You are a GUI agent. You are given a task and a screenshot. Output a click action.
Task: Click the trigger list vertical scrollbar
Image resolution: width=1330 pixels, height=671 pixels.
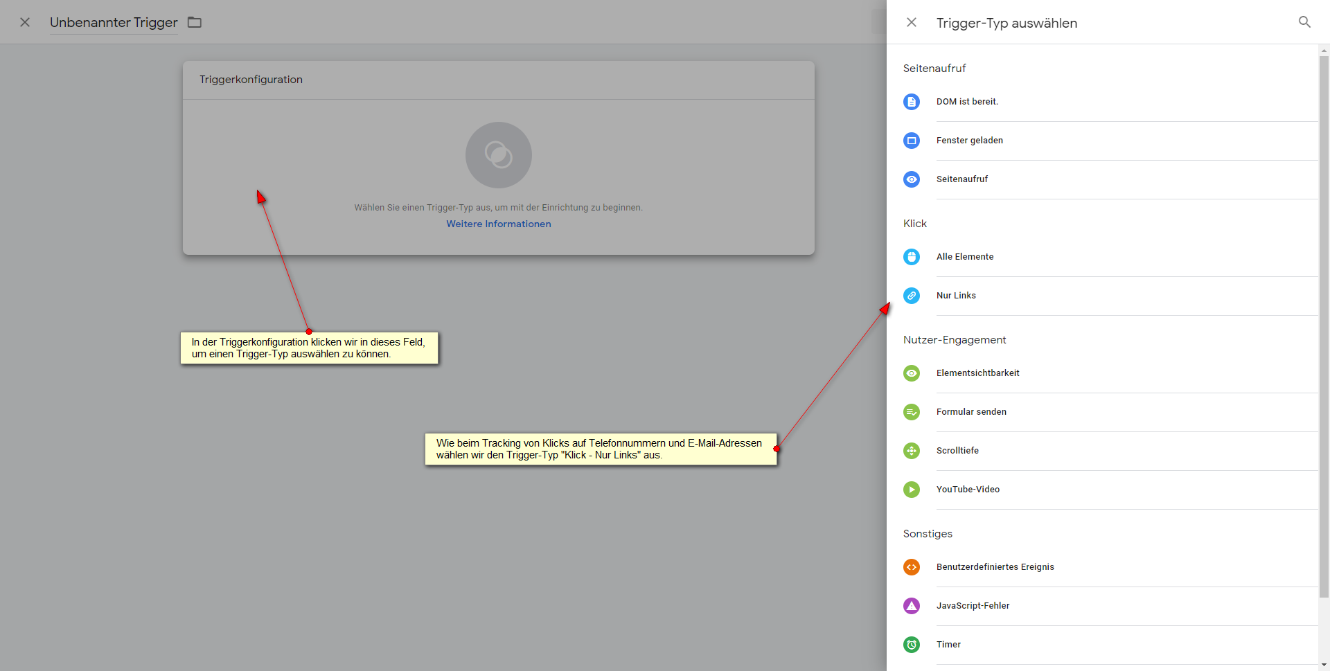pyautogui.click(x=1324, y=325)
